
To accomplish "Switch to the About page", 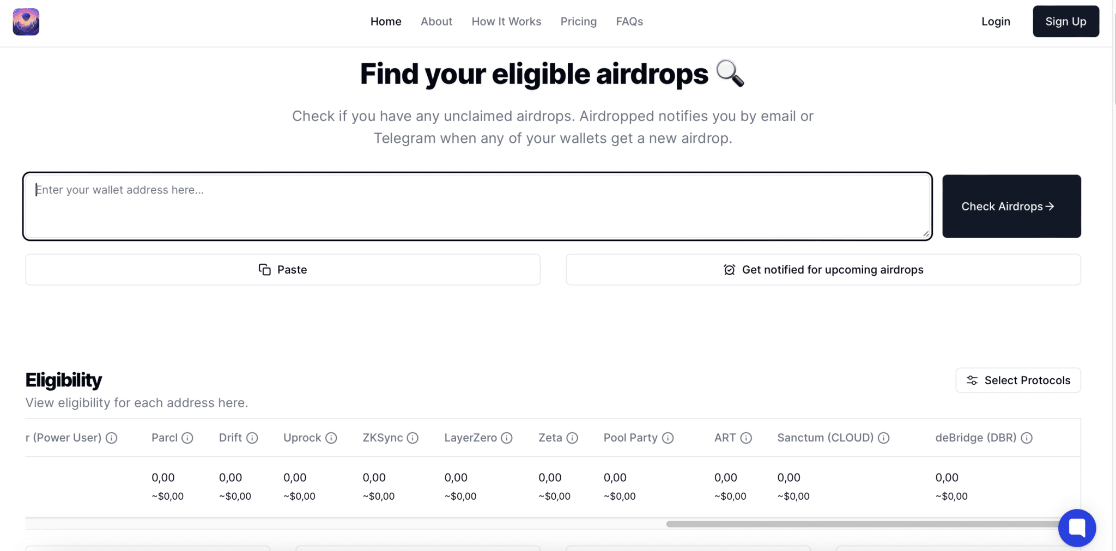I will point(436,21).
